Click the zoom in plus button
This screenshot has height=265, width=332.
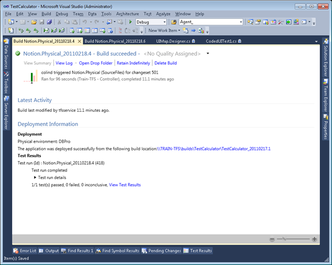[x=314, y=239]
